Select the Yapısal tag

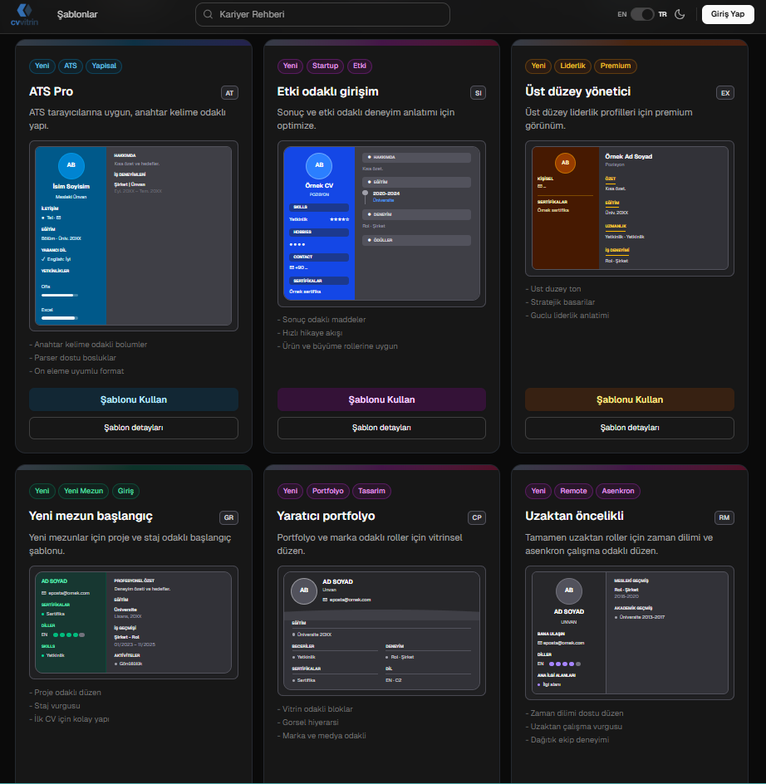click(104, 66)
